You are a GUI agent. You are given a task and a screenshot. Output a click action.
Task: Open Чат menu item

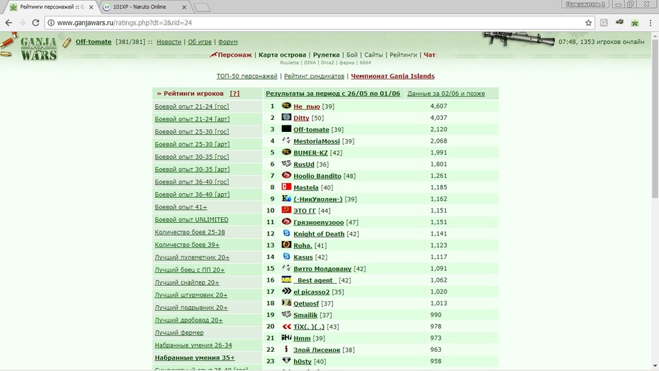click(x=429, y=55)
